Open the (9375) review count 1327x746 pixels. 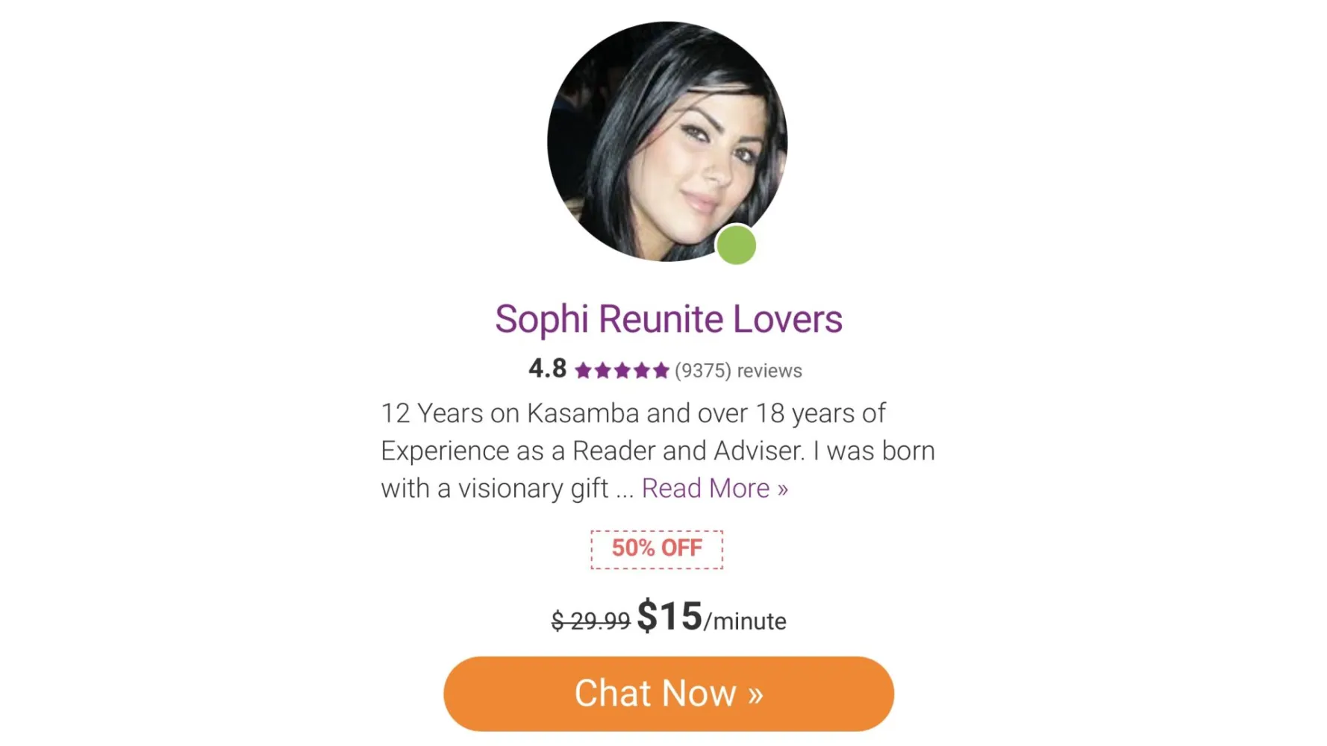702,371
